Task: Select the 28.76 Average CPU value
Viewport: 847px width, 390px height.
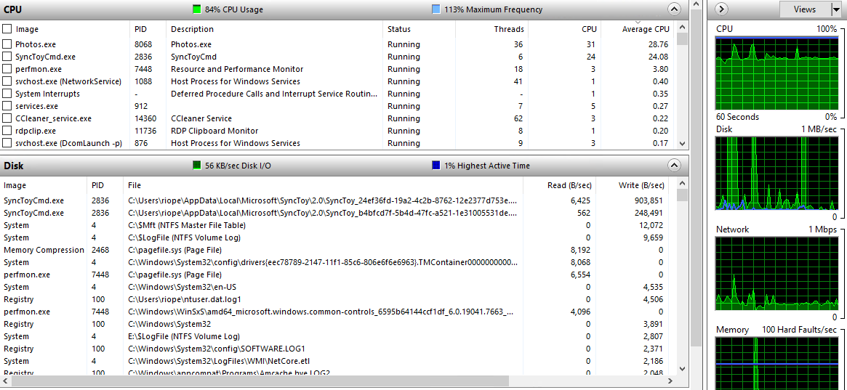Action: 657,44
